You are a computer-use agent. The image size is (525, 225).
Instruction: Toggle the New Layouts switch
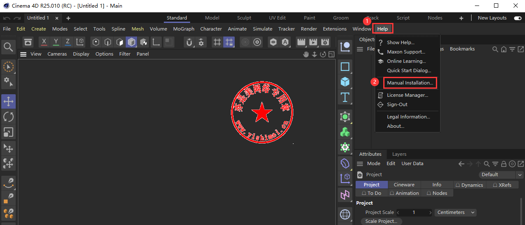pyautogui.click(x=517, y=18)
